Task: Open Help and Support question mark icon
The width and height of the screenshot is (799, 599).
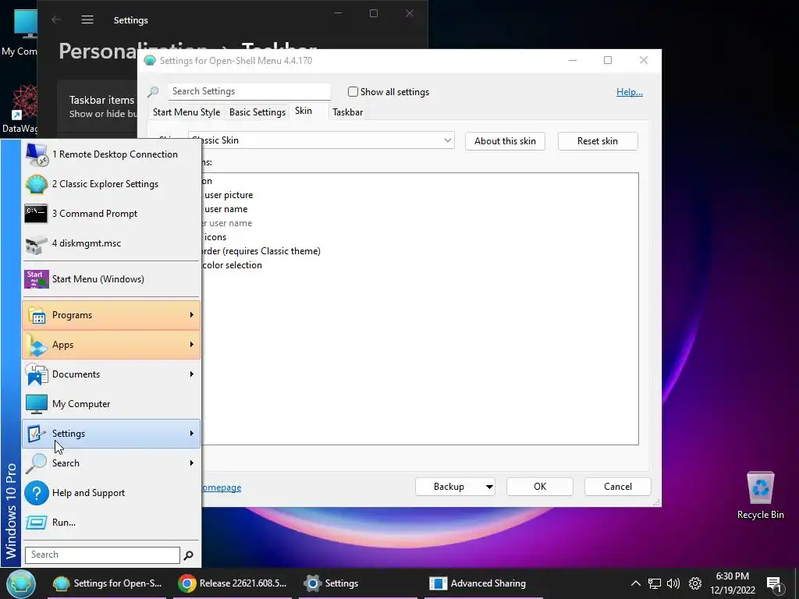Action: pyautogui.click(x=37, y=493)
